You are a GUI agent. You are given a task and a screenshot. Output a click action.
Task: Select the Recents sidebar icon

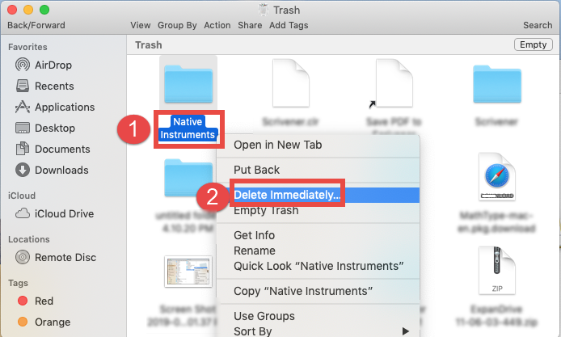pyautogui.click(x=23, y=86)
